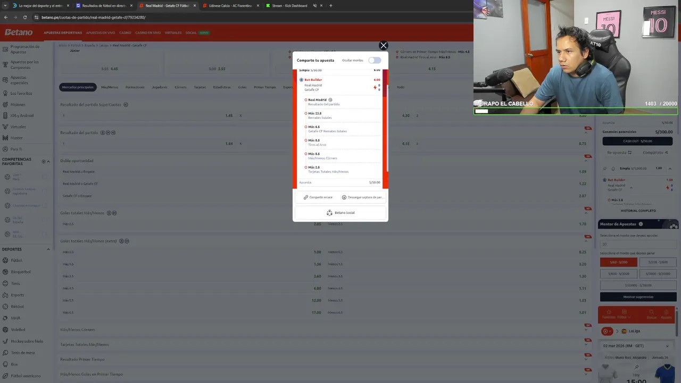Click the Esports sport icon
Screen dimensions: 681x383
click(5, 295)
